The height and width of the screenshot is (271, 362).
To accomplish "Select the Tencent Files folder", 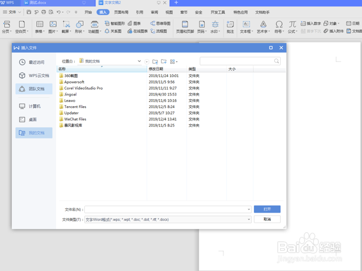I will [x=73, y=107].
